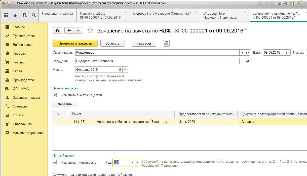
Task: Click the document movements icon beside Провести
Action: [166, 43]
